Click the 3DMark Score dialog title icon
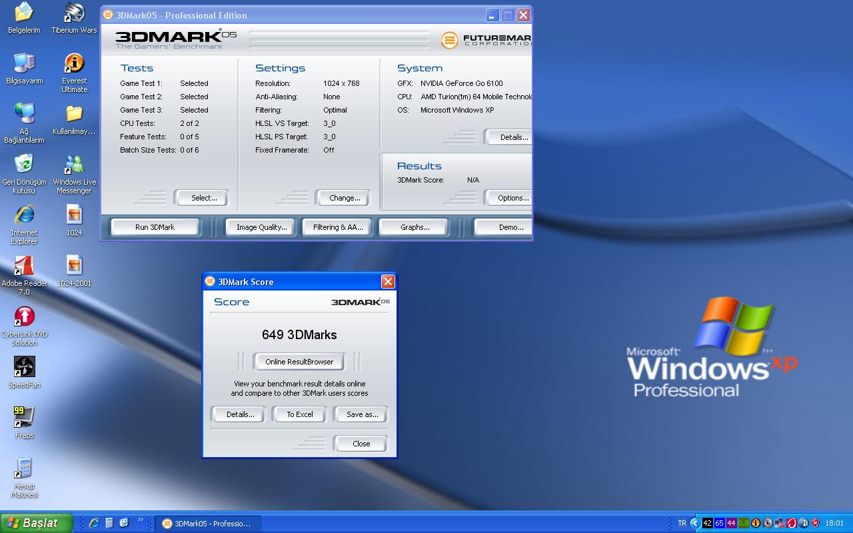 (210, 281)
